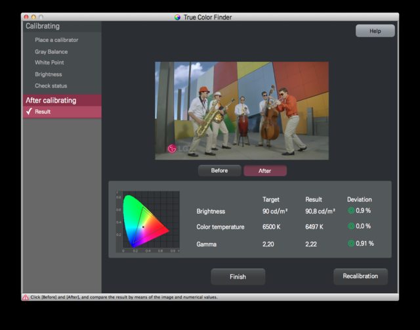
Task: Click the warning triangle in status bar
Action: 26,297
